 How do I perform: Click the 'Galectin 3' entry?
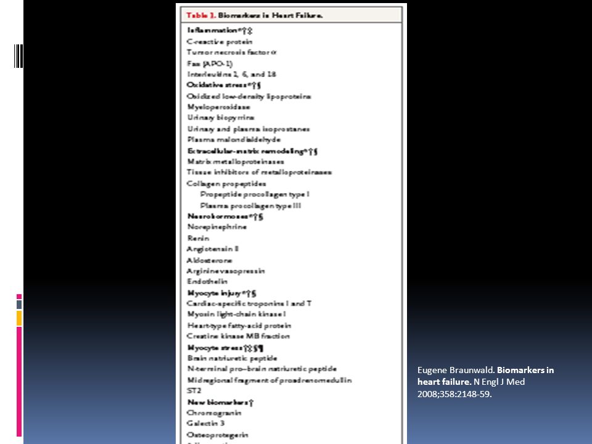pos(206,423)
